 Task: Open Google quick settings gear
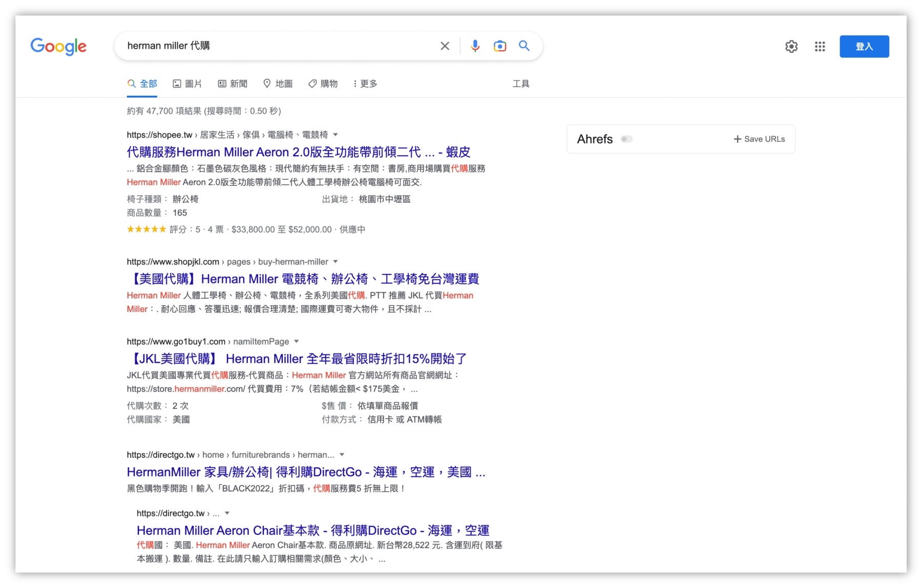791,46
